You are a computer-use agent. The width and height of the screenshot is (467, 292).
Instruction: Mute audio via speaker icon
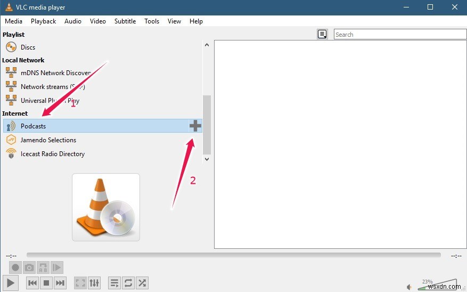pyautogui.click(x=409, y=287)
